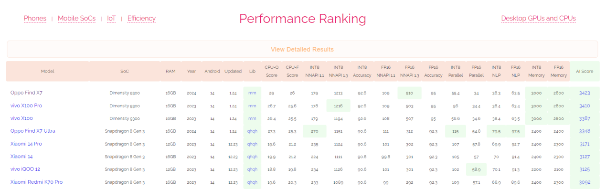Select the Efficiency navigation link
The height and width of the screenshot is (189, 606).
pos(141,19)
